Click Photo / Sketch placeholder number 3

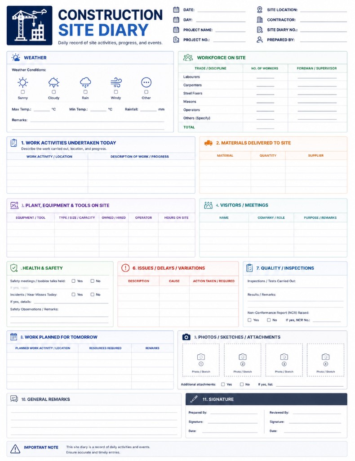(284, 360)
